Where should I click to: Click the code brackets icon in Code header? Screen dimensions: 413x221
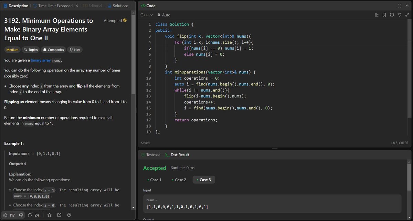tap(144, 6)
